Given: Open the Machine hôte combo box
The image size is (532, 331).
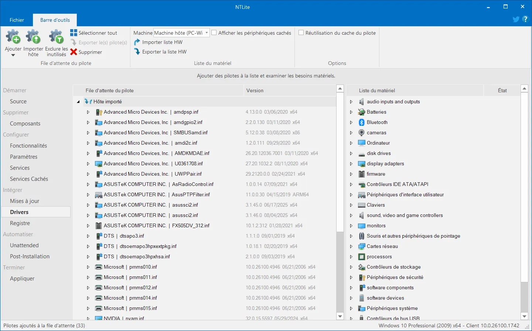Looking at the screenshot, I should click(x=181, y=33).
